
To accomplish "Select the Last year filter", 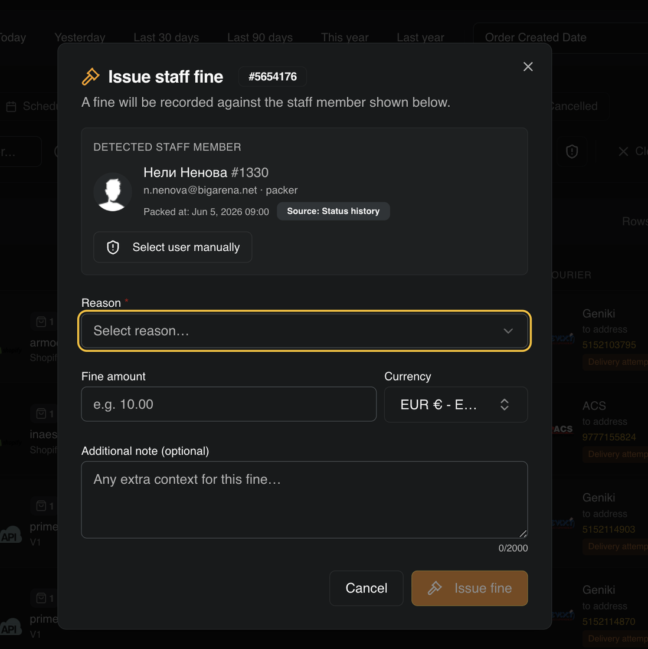I will click(420, 37).
